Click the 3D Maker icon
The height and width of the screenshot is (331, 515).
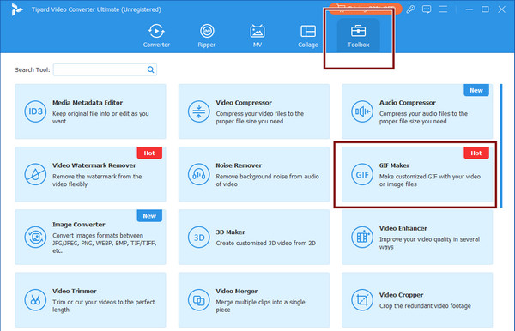pyautogui.click(x=199, y=238)
